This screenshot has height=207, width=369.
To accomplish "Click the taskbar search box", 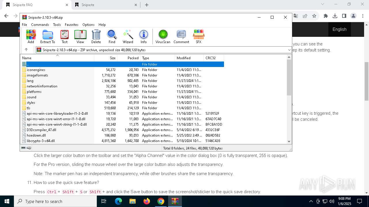I will pos(55,201).
